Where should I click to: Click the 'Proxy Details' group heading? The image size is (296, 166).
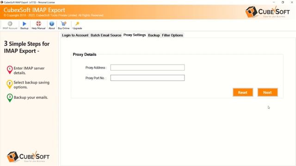85,54
